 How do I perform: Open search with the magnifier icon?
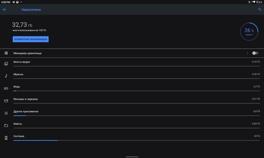pyautogui.click(x=260, y=9)
